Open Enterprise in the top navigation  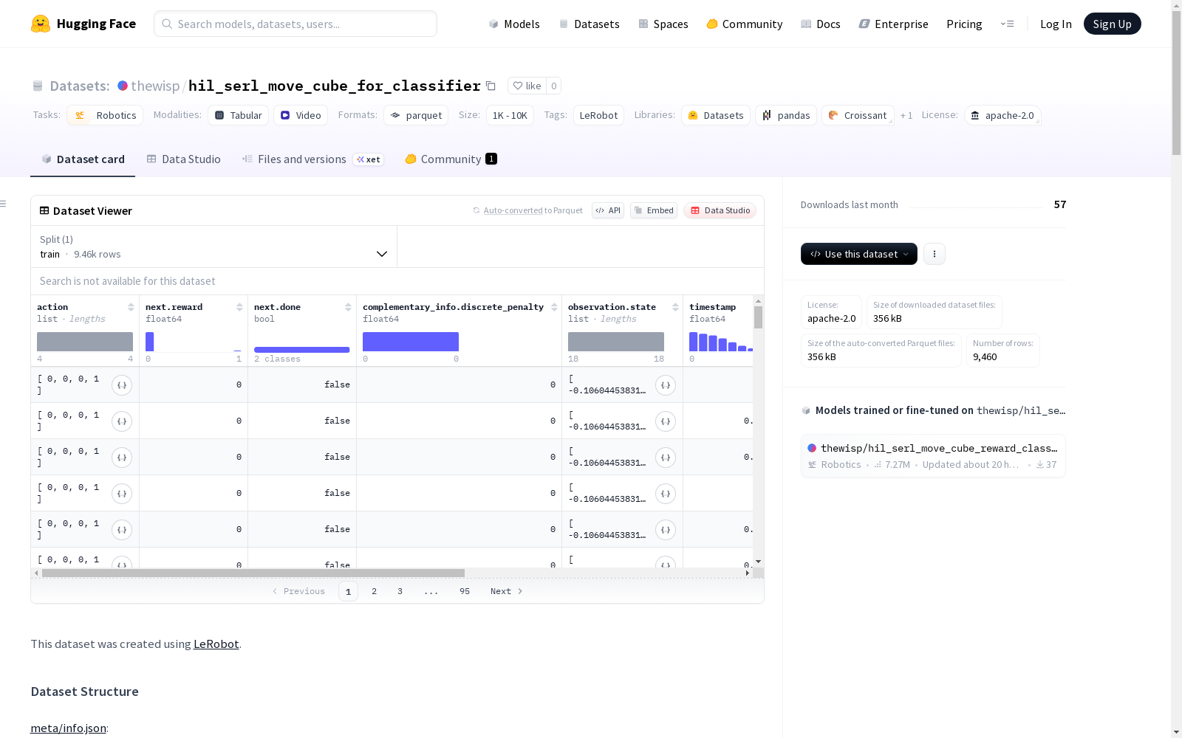[894, 24]
